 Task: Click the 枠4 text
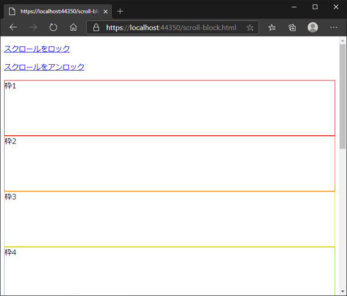10,252
